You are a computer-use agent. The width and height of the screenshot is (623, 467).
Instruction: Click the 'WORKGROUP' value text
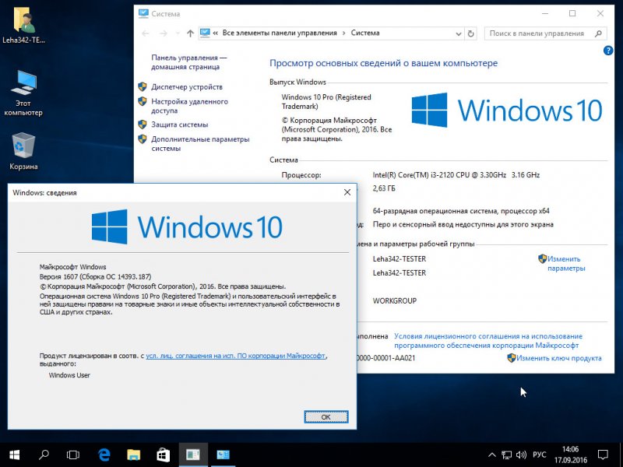point(395,300)
